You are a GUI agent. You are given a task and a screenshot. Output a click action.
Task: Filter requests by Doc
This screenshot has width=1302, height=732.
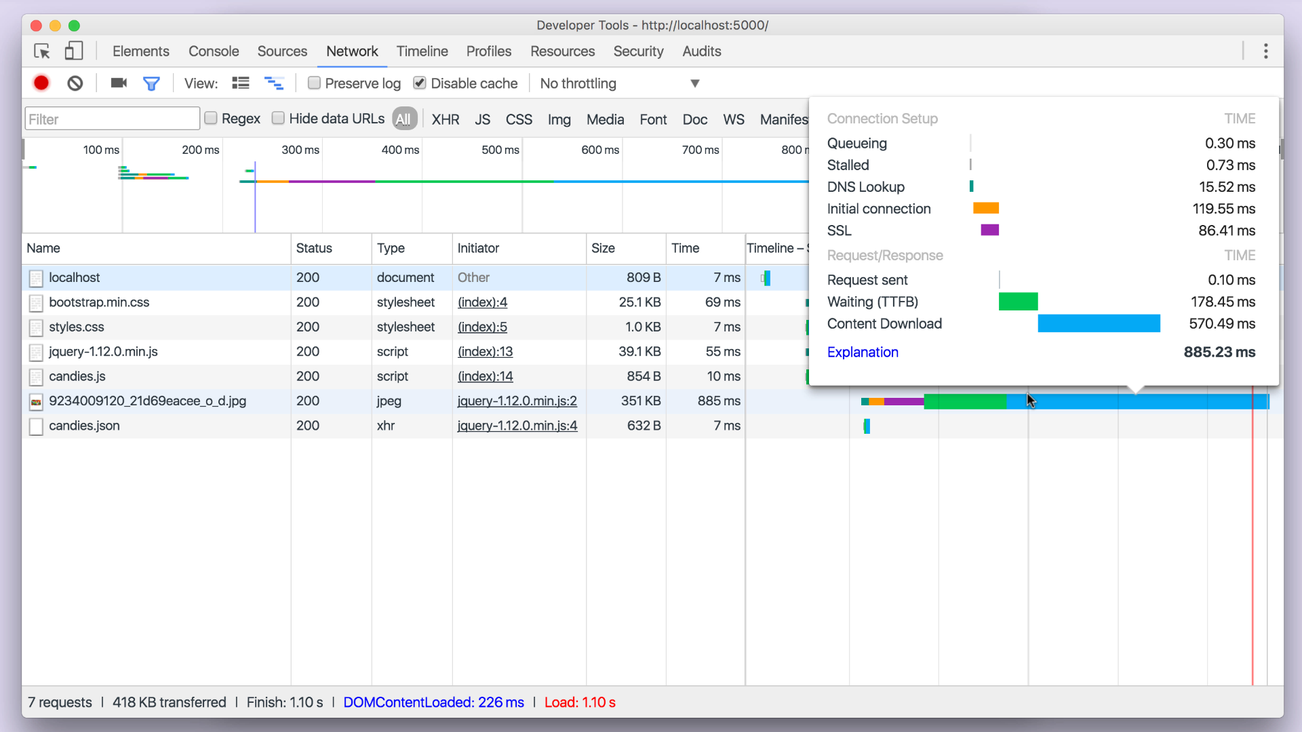pyautogui.click(x=695, y=119)
